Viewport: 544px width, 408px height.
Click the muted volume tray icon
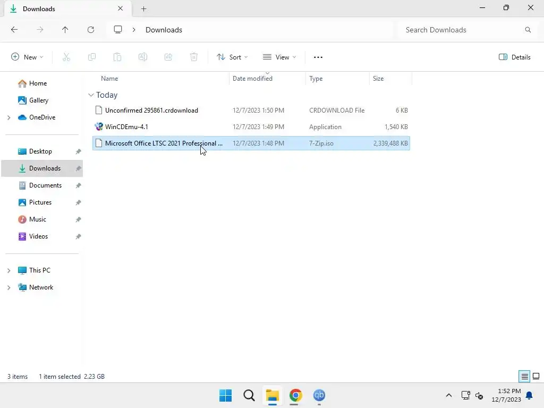(x=480, y=395)
